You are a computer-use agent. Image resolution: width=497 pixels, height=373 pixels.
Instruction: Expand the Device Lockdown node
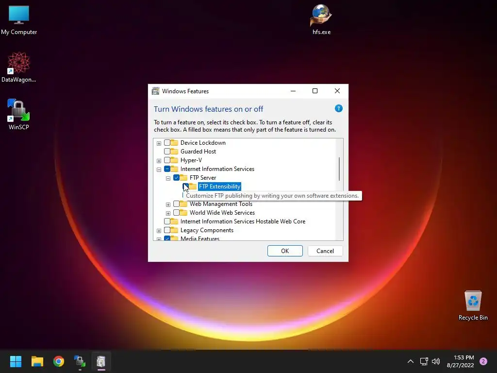click(159, 143)
